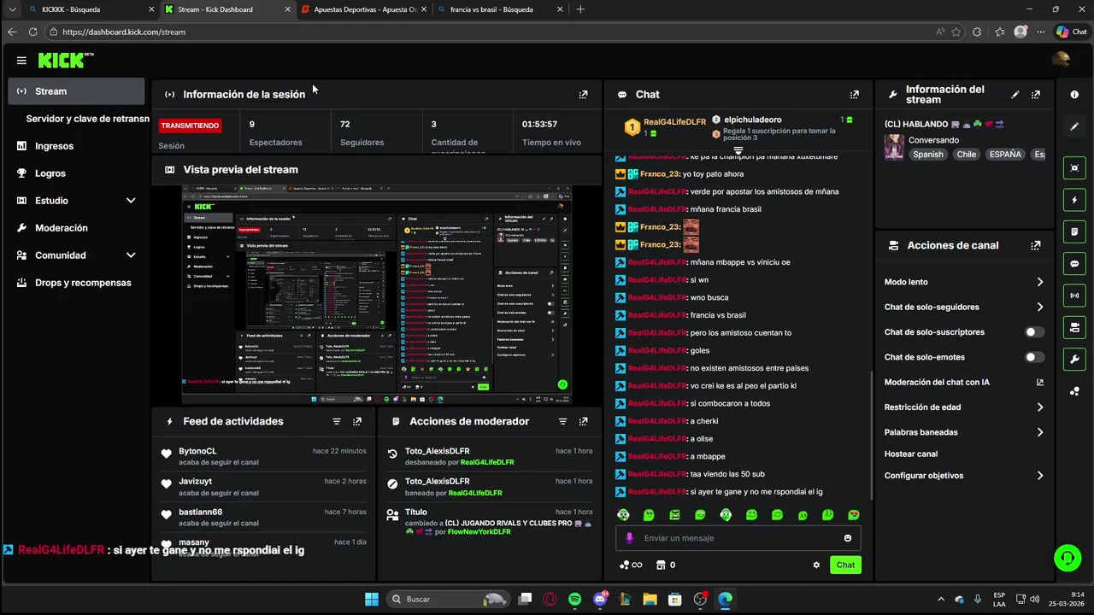
Task: Click BytonoCL in activity feed
Action: pyautogui.click(x=197, y=451)
